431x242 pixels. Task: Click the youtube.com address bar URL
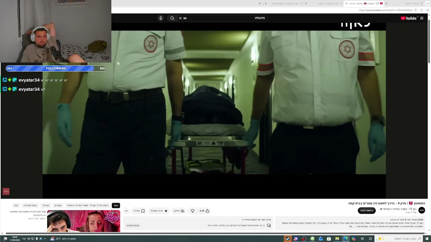[x=386, y=10]
